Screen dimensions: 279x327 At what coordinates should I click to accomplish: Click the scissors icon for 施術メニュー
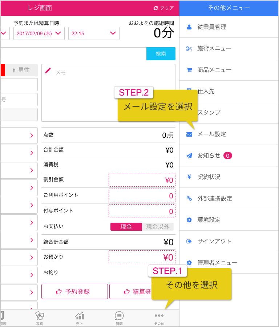coord(189,49)
